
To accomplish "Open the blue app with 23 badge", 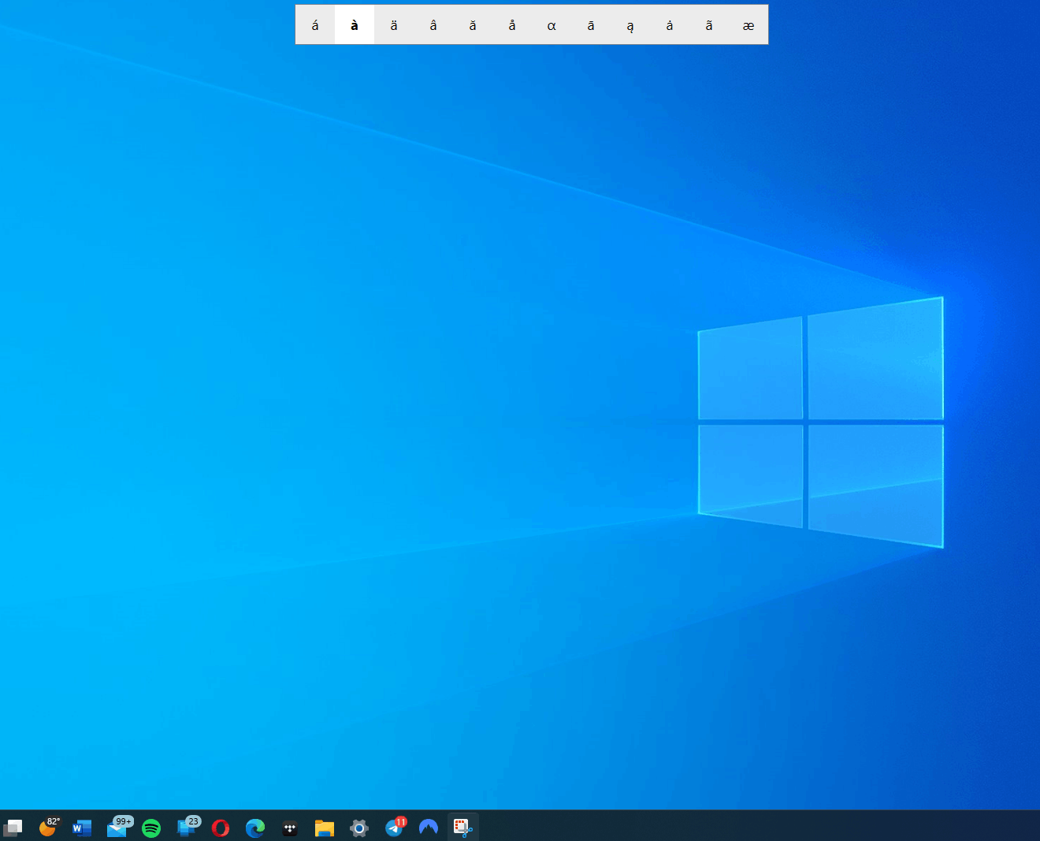I will pos(188,827).
